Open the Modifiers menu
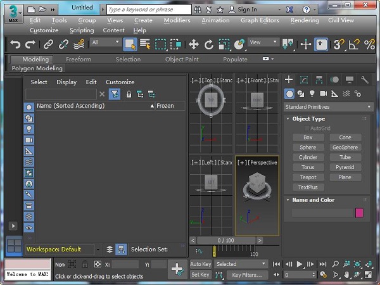Viewport: 380px width, 285px height. pyautogui.click(x=177, y=20)
